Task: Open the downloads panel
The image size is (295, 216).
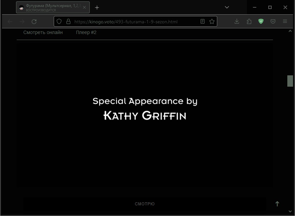Action: pyautogui.click(x=237, y=22)
